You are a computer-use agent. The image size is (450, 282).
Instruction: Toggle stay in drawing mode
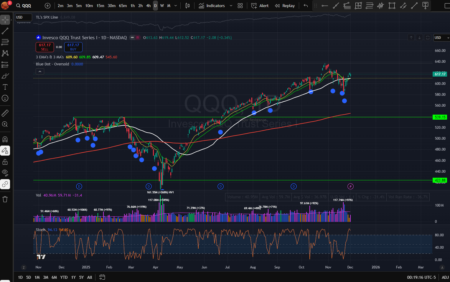tap(5, 151)
